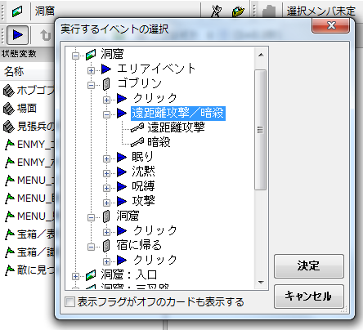The height and width of the screenshot is (330, 363).
Task: Select the 沈黙 event in the tree
Action: 143,172
